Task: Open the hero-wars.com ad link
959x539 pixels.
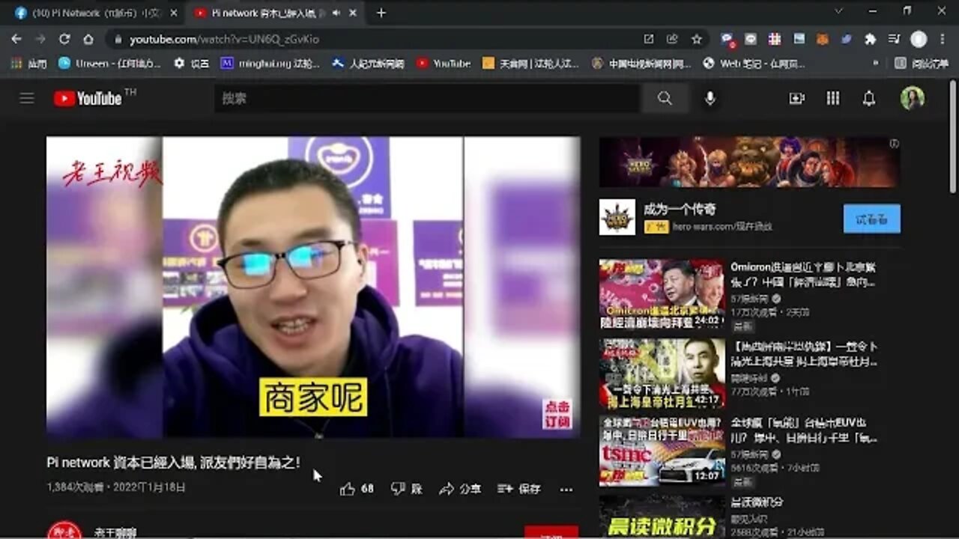Action: tap(722, 226)
